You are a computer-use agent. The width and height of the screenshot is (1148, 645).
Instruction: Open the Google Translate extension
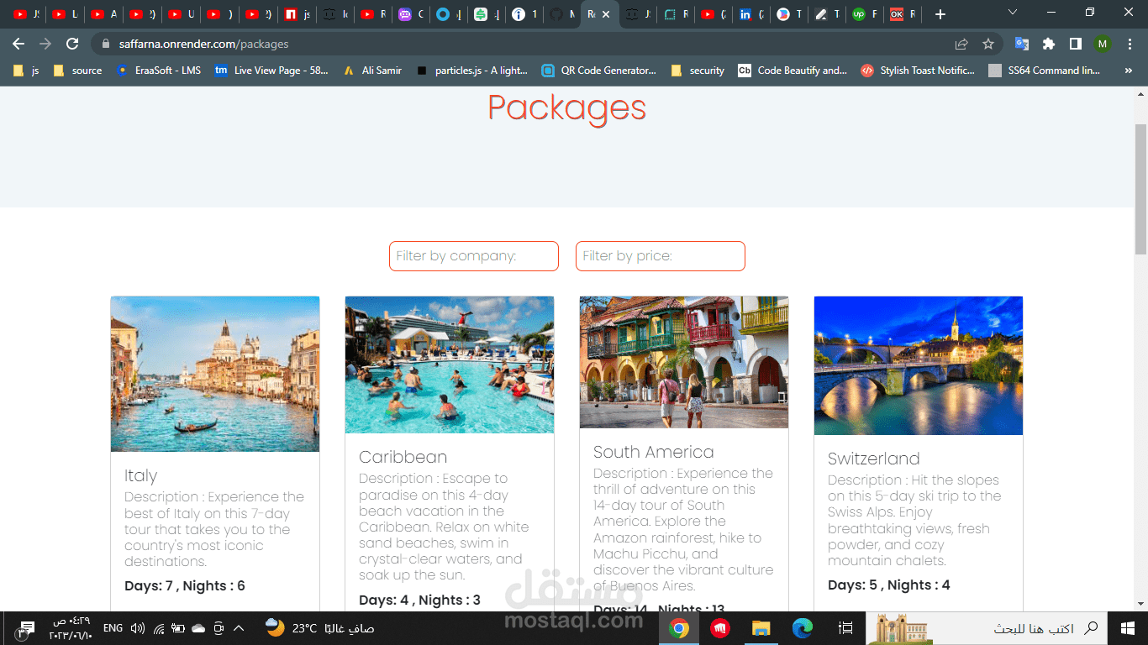[x=1022, y=44]
